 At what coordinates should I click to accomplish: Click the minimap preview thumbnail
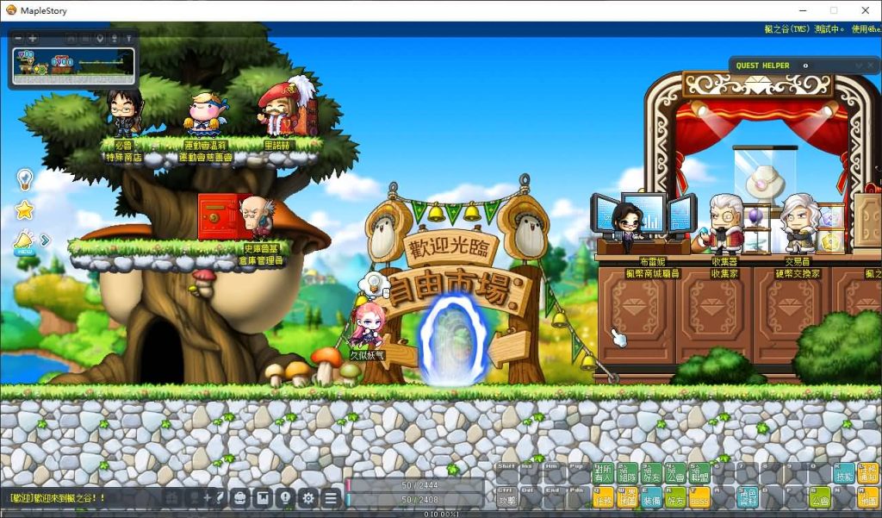[73, 66]
